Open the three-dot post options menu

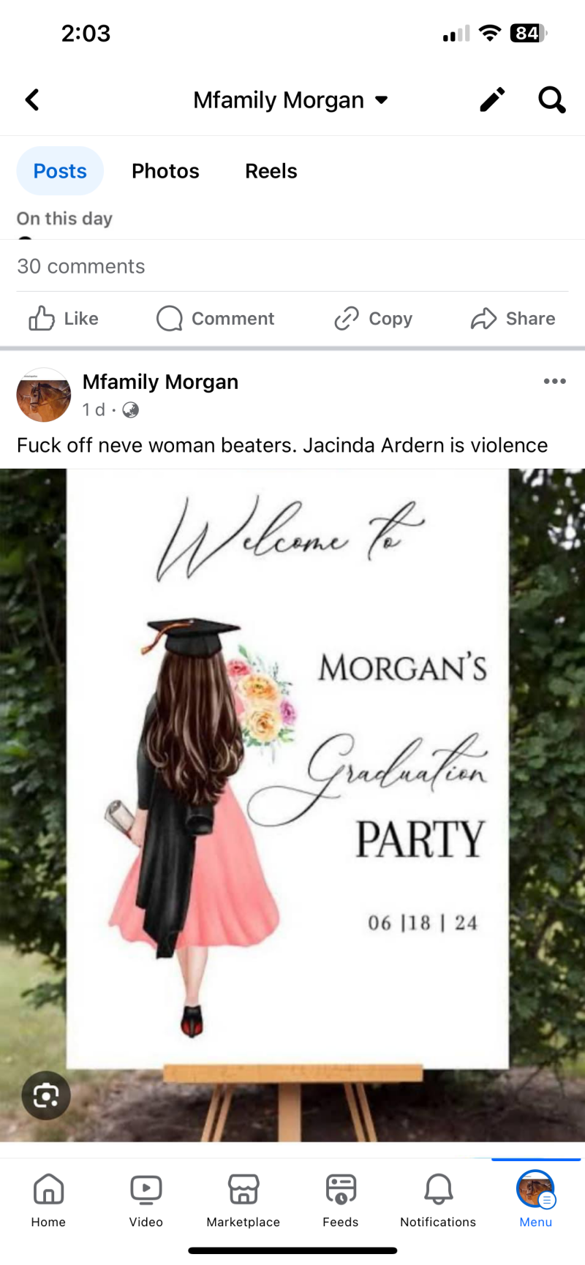coord(555,381)
